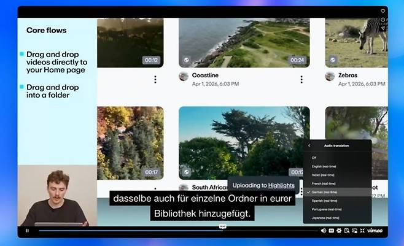Open the player settings gear
This screenshot has height=246, width=404.
pos(339,231)
